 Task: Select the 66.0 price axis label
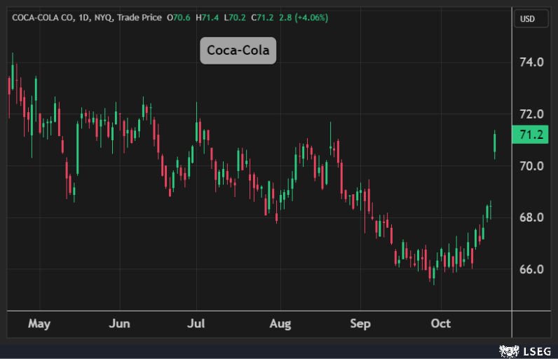coord(532,269)
